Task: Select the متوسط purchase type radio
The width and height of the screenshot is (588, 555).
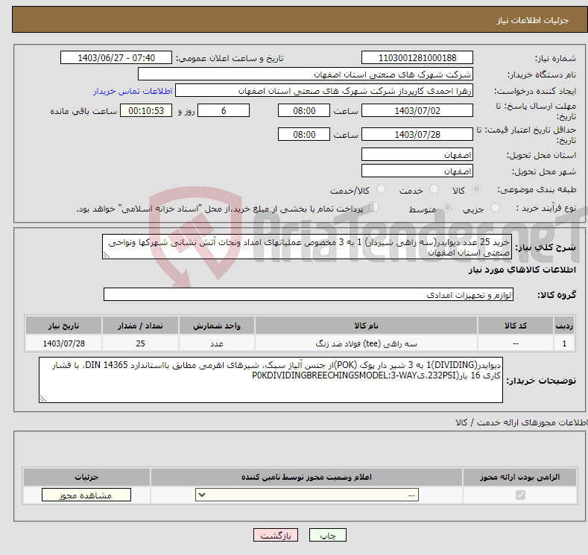Action: pyautogui.click(x=447, y=208)
